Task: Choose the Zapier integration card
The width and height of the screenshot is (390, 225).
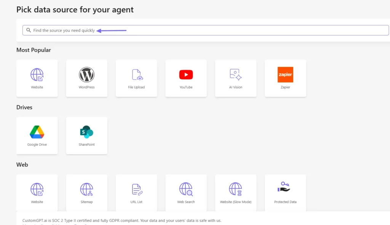Action: pos(285,78)
